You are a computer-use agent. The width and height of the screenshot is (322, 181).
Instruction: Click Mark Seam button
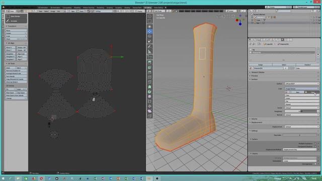(10, 93)
